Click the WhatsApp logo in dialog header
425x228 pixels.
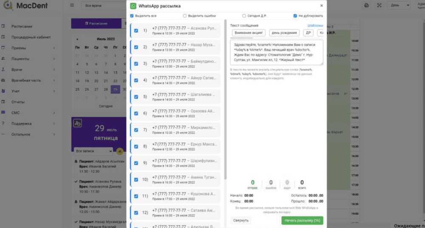133,6
